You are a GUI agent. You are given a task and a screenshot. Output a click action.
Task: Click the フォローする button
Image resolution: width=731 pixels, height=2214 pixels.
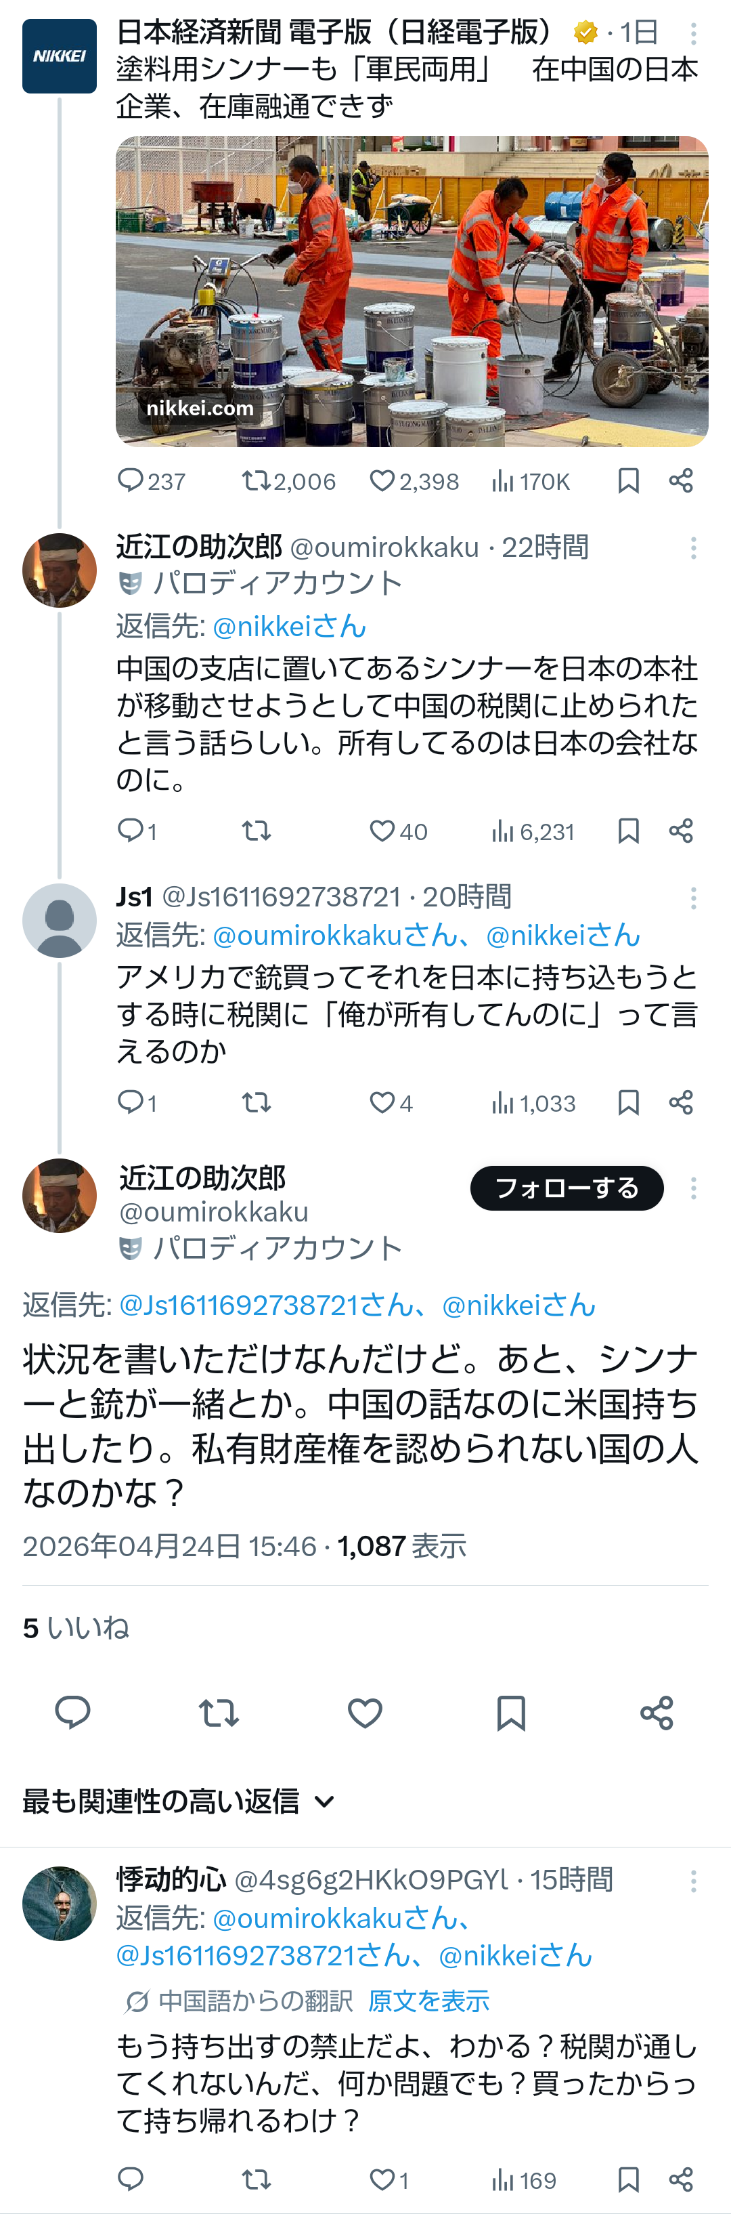[566, 1188]
